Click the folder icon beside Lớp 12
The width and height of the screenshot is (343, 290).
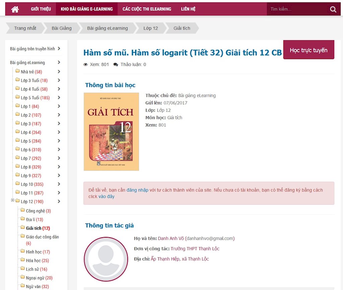18,201
